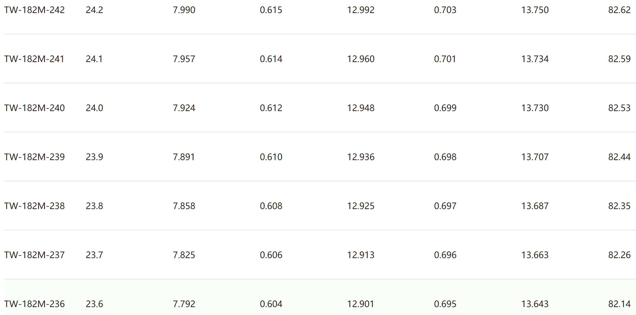Select the 12.948 current value
The image size is (636, 315).
[361, 108]
